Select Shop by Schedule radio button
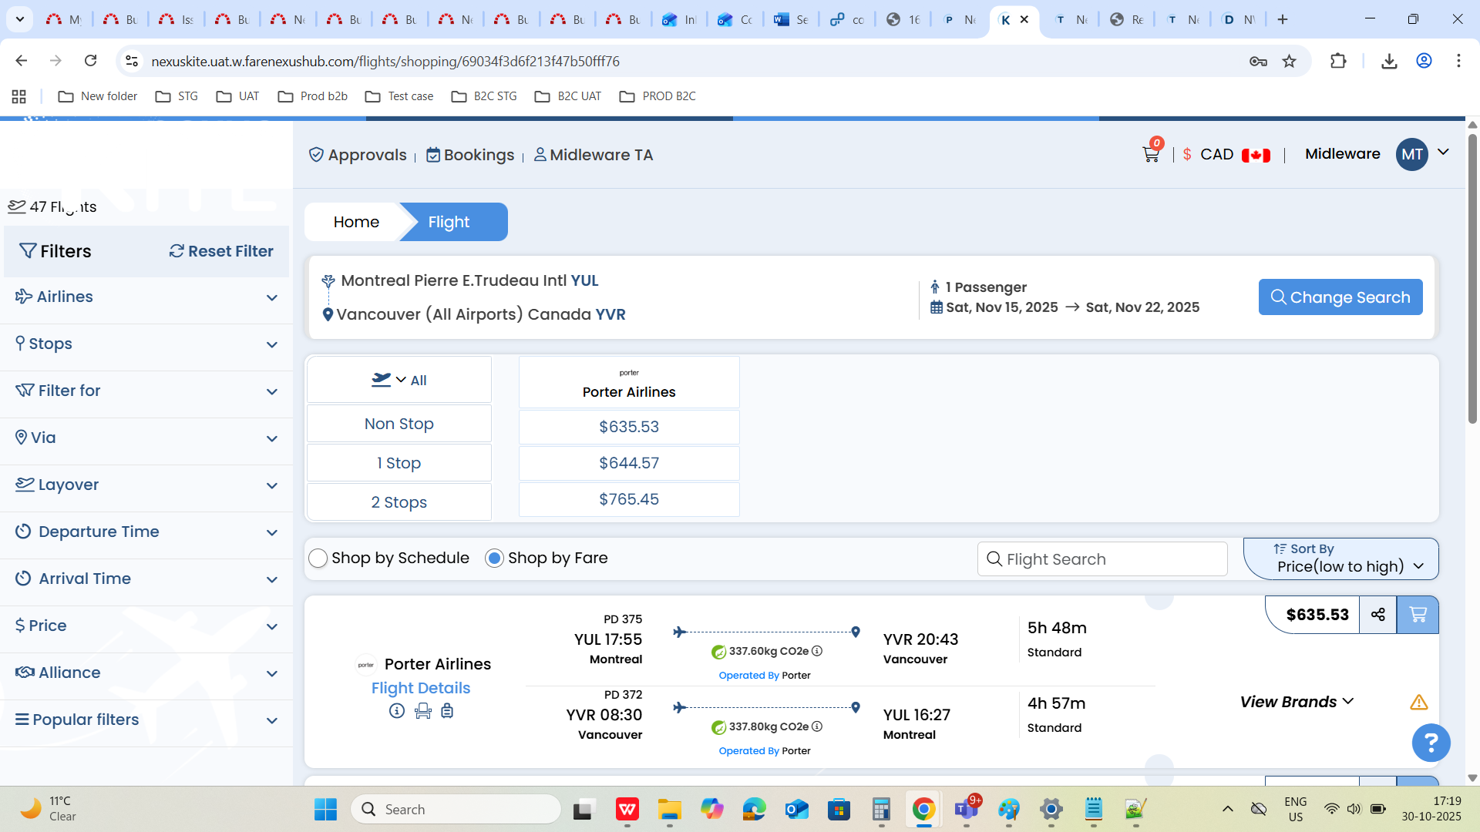The height and width of the screenshot is (832, 1480). [318, 559]
